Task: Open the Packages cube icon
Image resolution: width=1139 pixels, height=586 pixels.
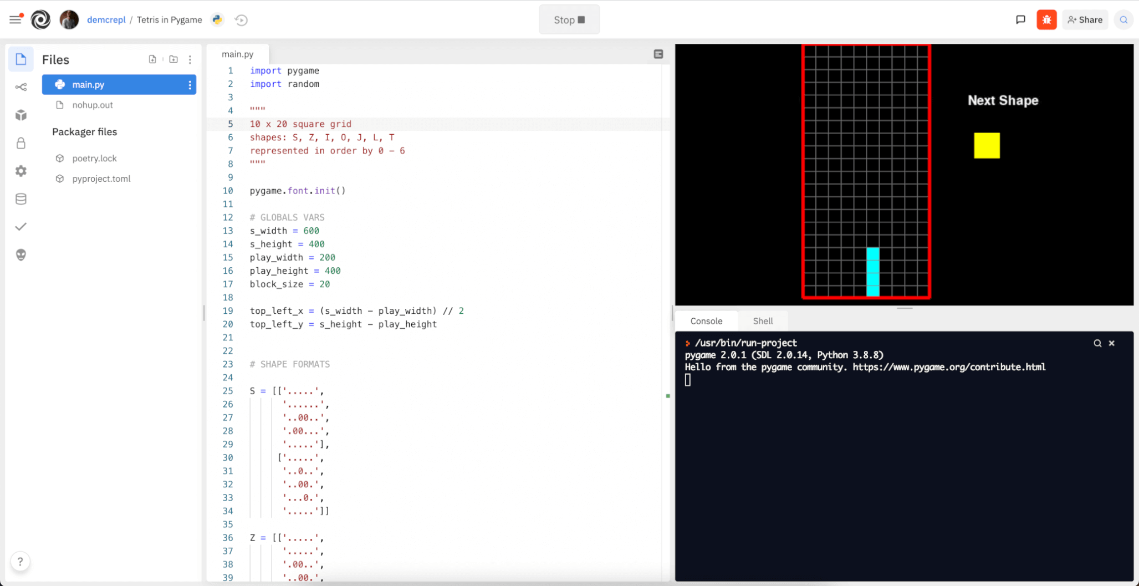Action: 21,115
